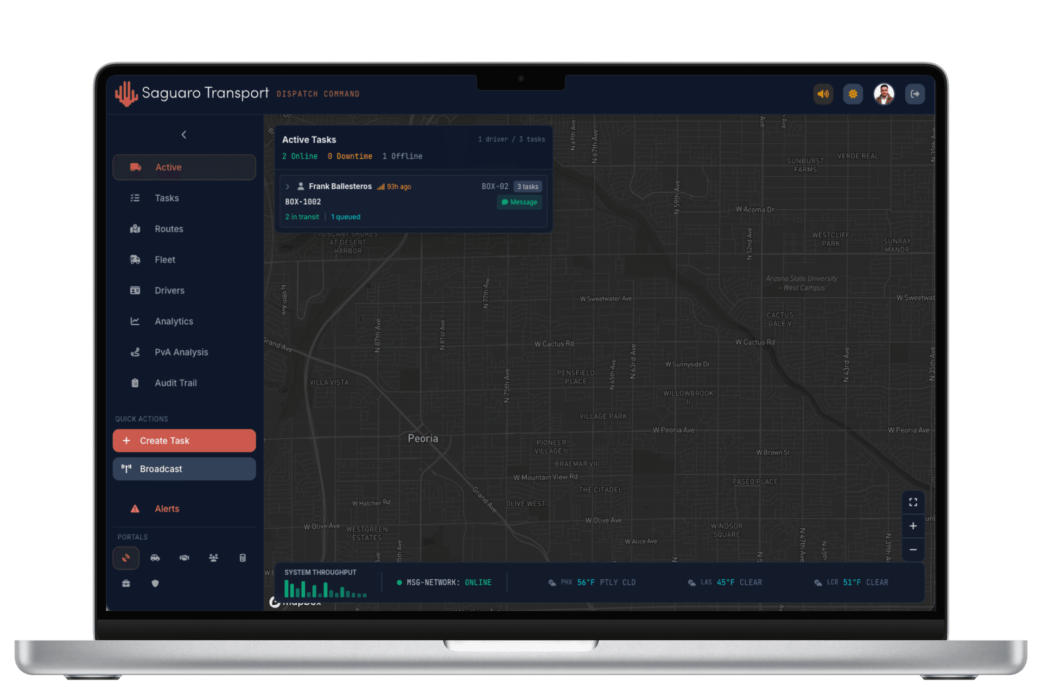The height and width of the screenshot is (686, 1042).
Task: Open PvA Analysis from the sidebar
Action: (181, 352)
